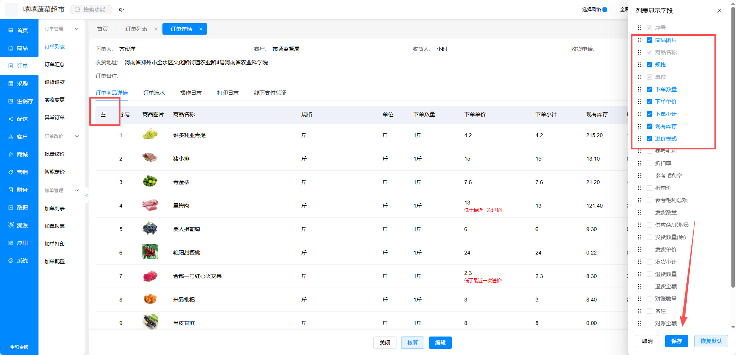This screenshot has height=355, width=736.
Task: Collapse the 订单管理 menu group
Action: pyautogui.click(x=62, y=29)
